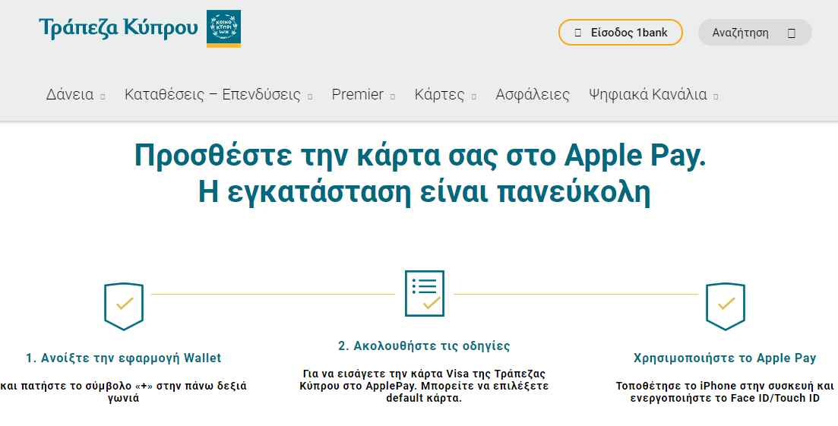Click the shield icon above Χρησιμοποιήστε το Apple Pay
The image size is (838, 426).
click(726, 307)
